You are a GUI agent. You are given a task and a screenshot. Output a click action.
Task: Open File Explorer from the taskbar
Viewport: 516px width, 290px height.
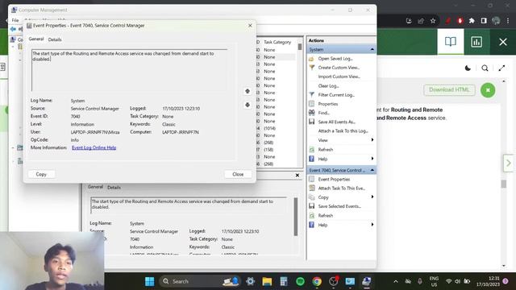point(267,281)
